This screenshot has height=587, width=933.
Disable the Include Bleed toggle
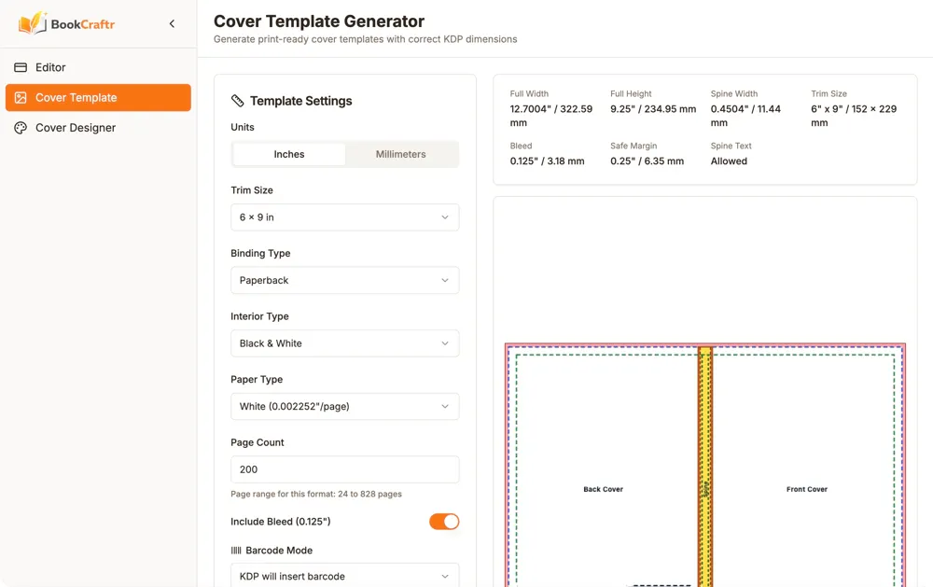(444, 522)
